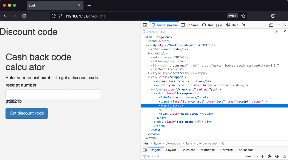Toggle dark color scheme simulation

[x=277, y=156]
